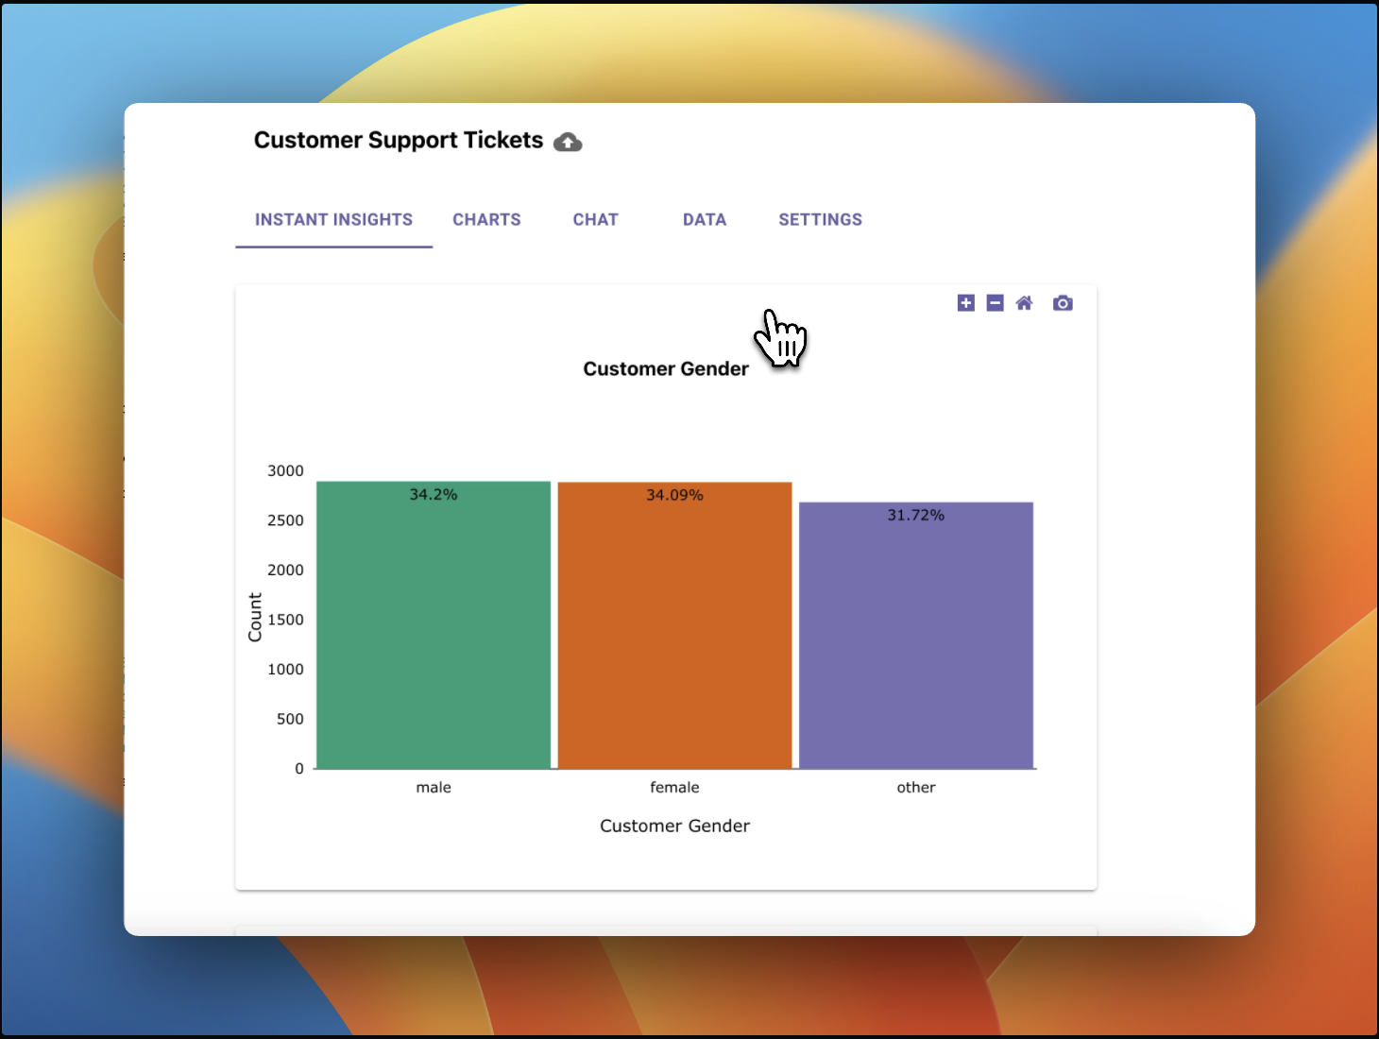This screenshot has width=1379, height=1039.
Task: Click the Customer Support Tickets heading
Action: click(399, 141)
